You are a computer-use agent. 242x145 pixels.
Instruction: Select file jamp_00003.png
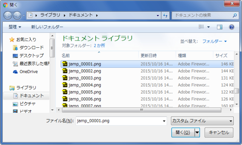pyautogui.click(x=147, y=78)
